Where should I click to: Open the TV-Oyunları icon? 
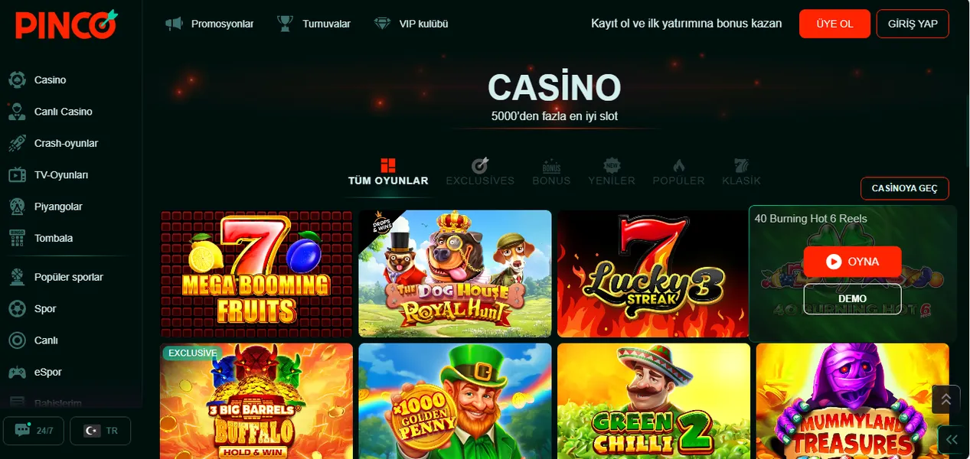point(17,175)
